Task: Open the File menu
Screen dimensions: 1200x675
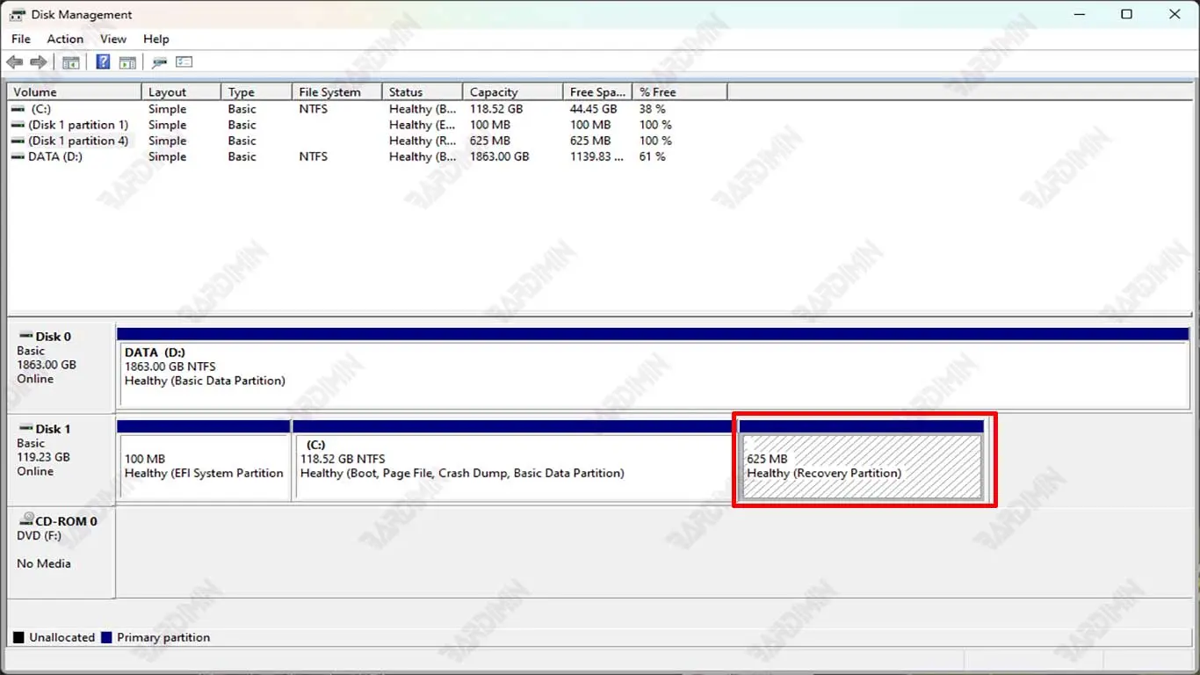Action: [21, 39]
